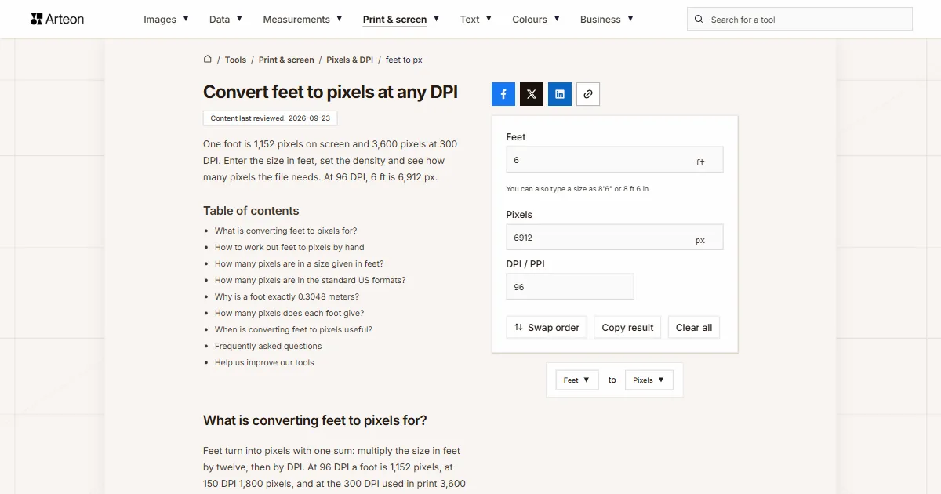This screenshot has width=941, height=494.
Task: Click the search magnifier icon
Action: pos(699,20)
